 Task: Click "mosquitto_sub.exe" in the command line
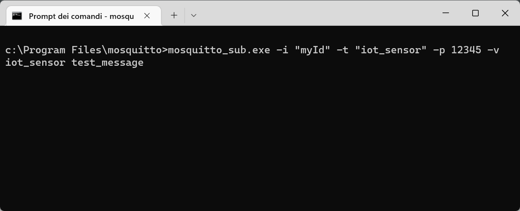coord(219,50)
